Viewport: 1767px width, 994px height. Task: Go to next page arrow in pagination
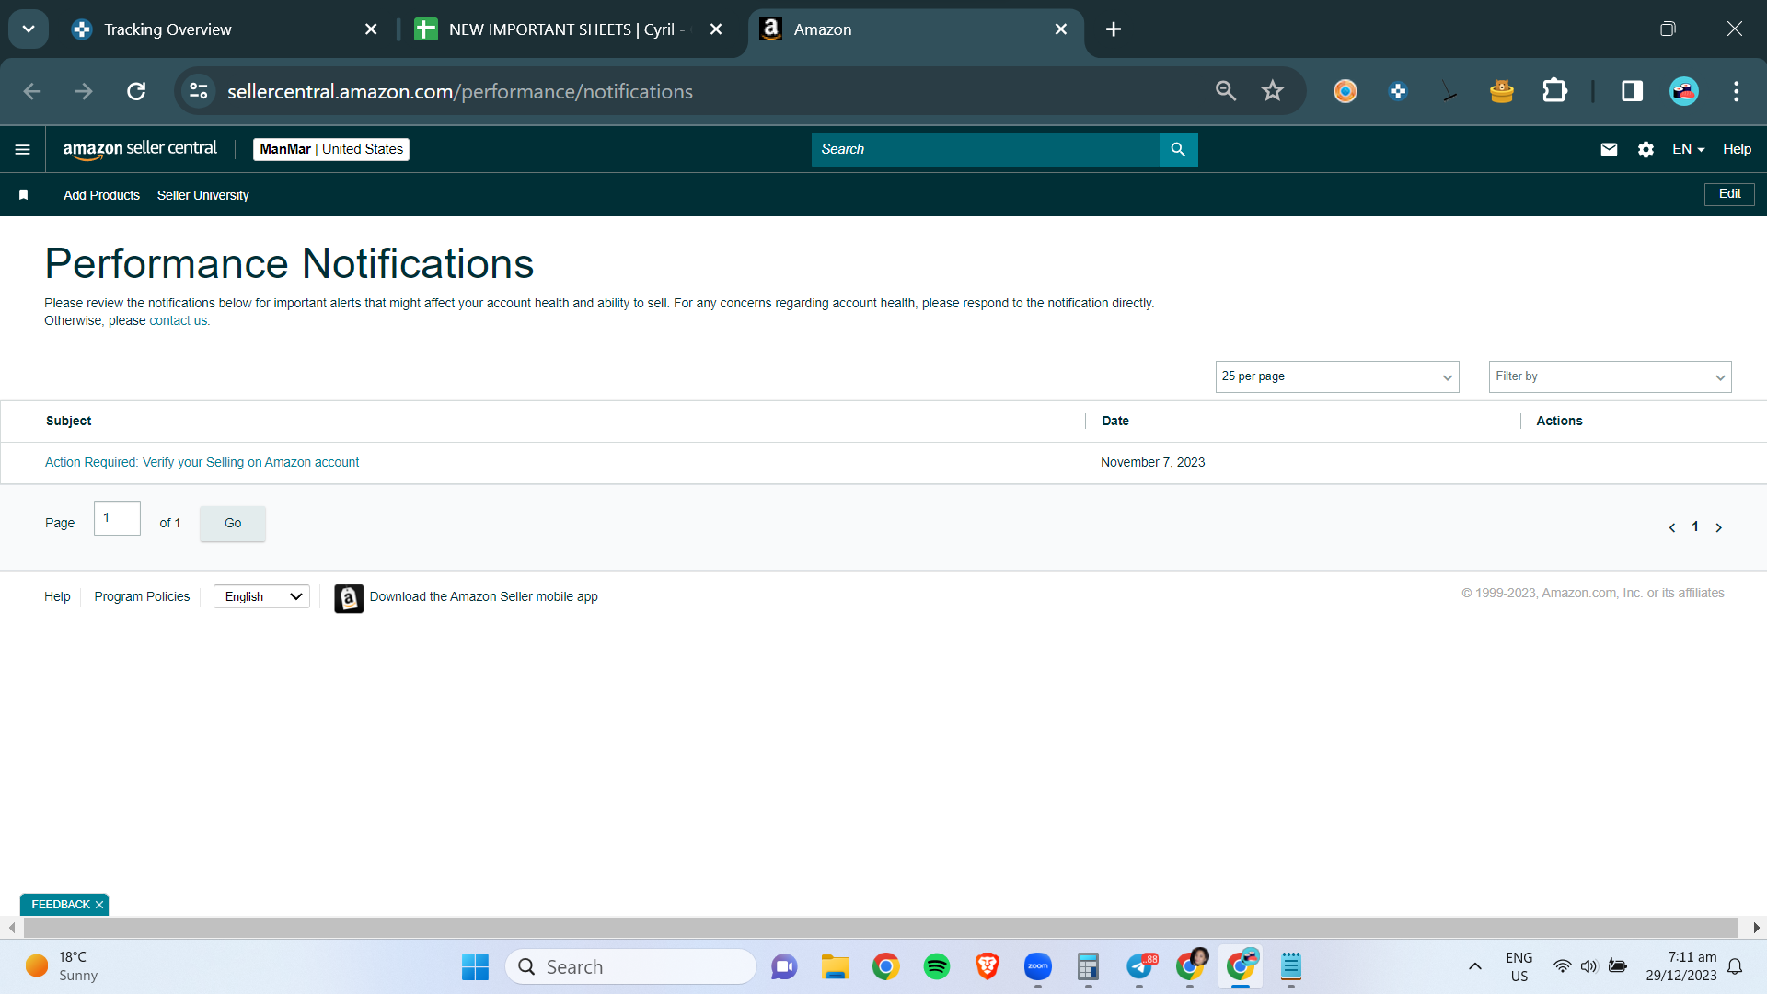[1718, 527]
